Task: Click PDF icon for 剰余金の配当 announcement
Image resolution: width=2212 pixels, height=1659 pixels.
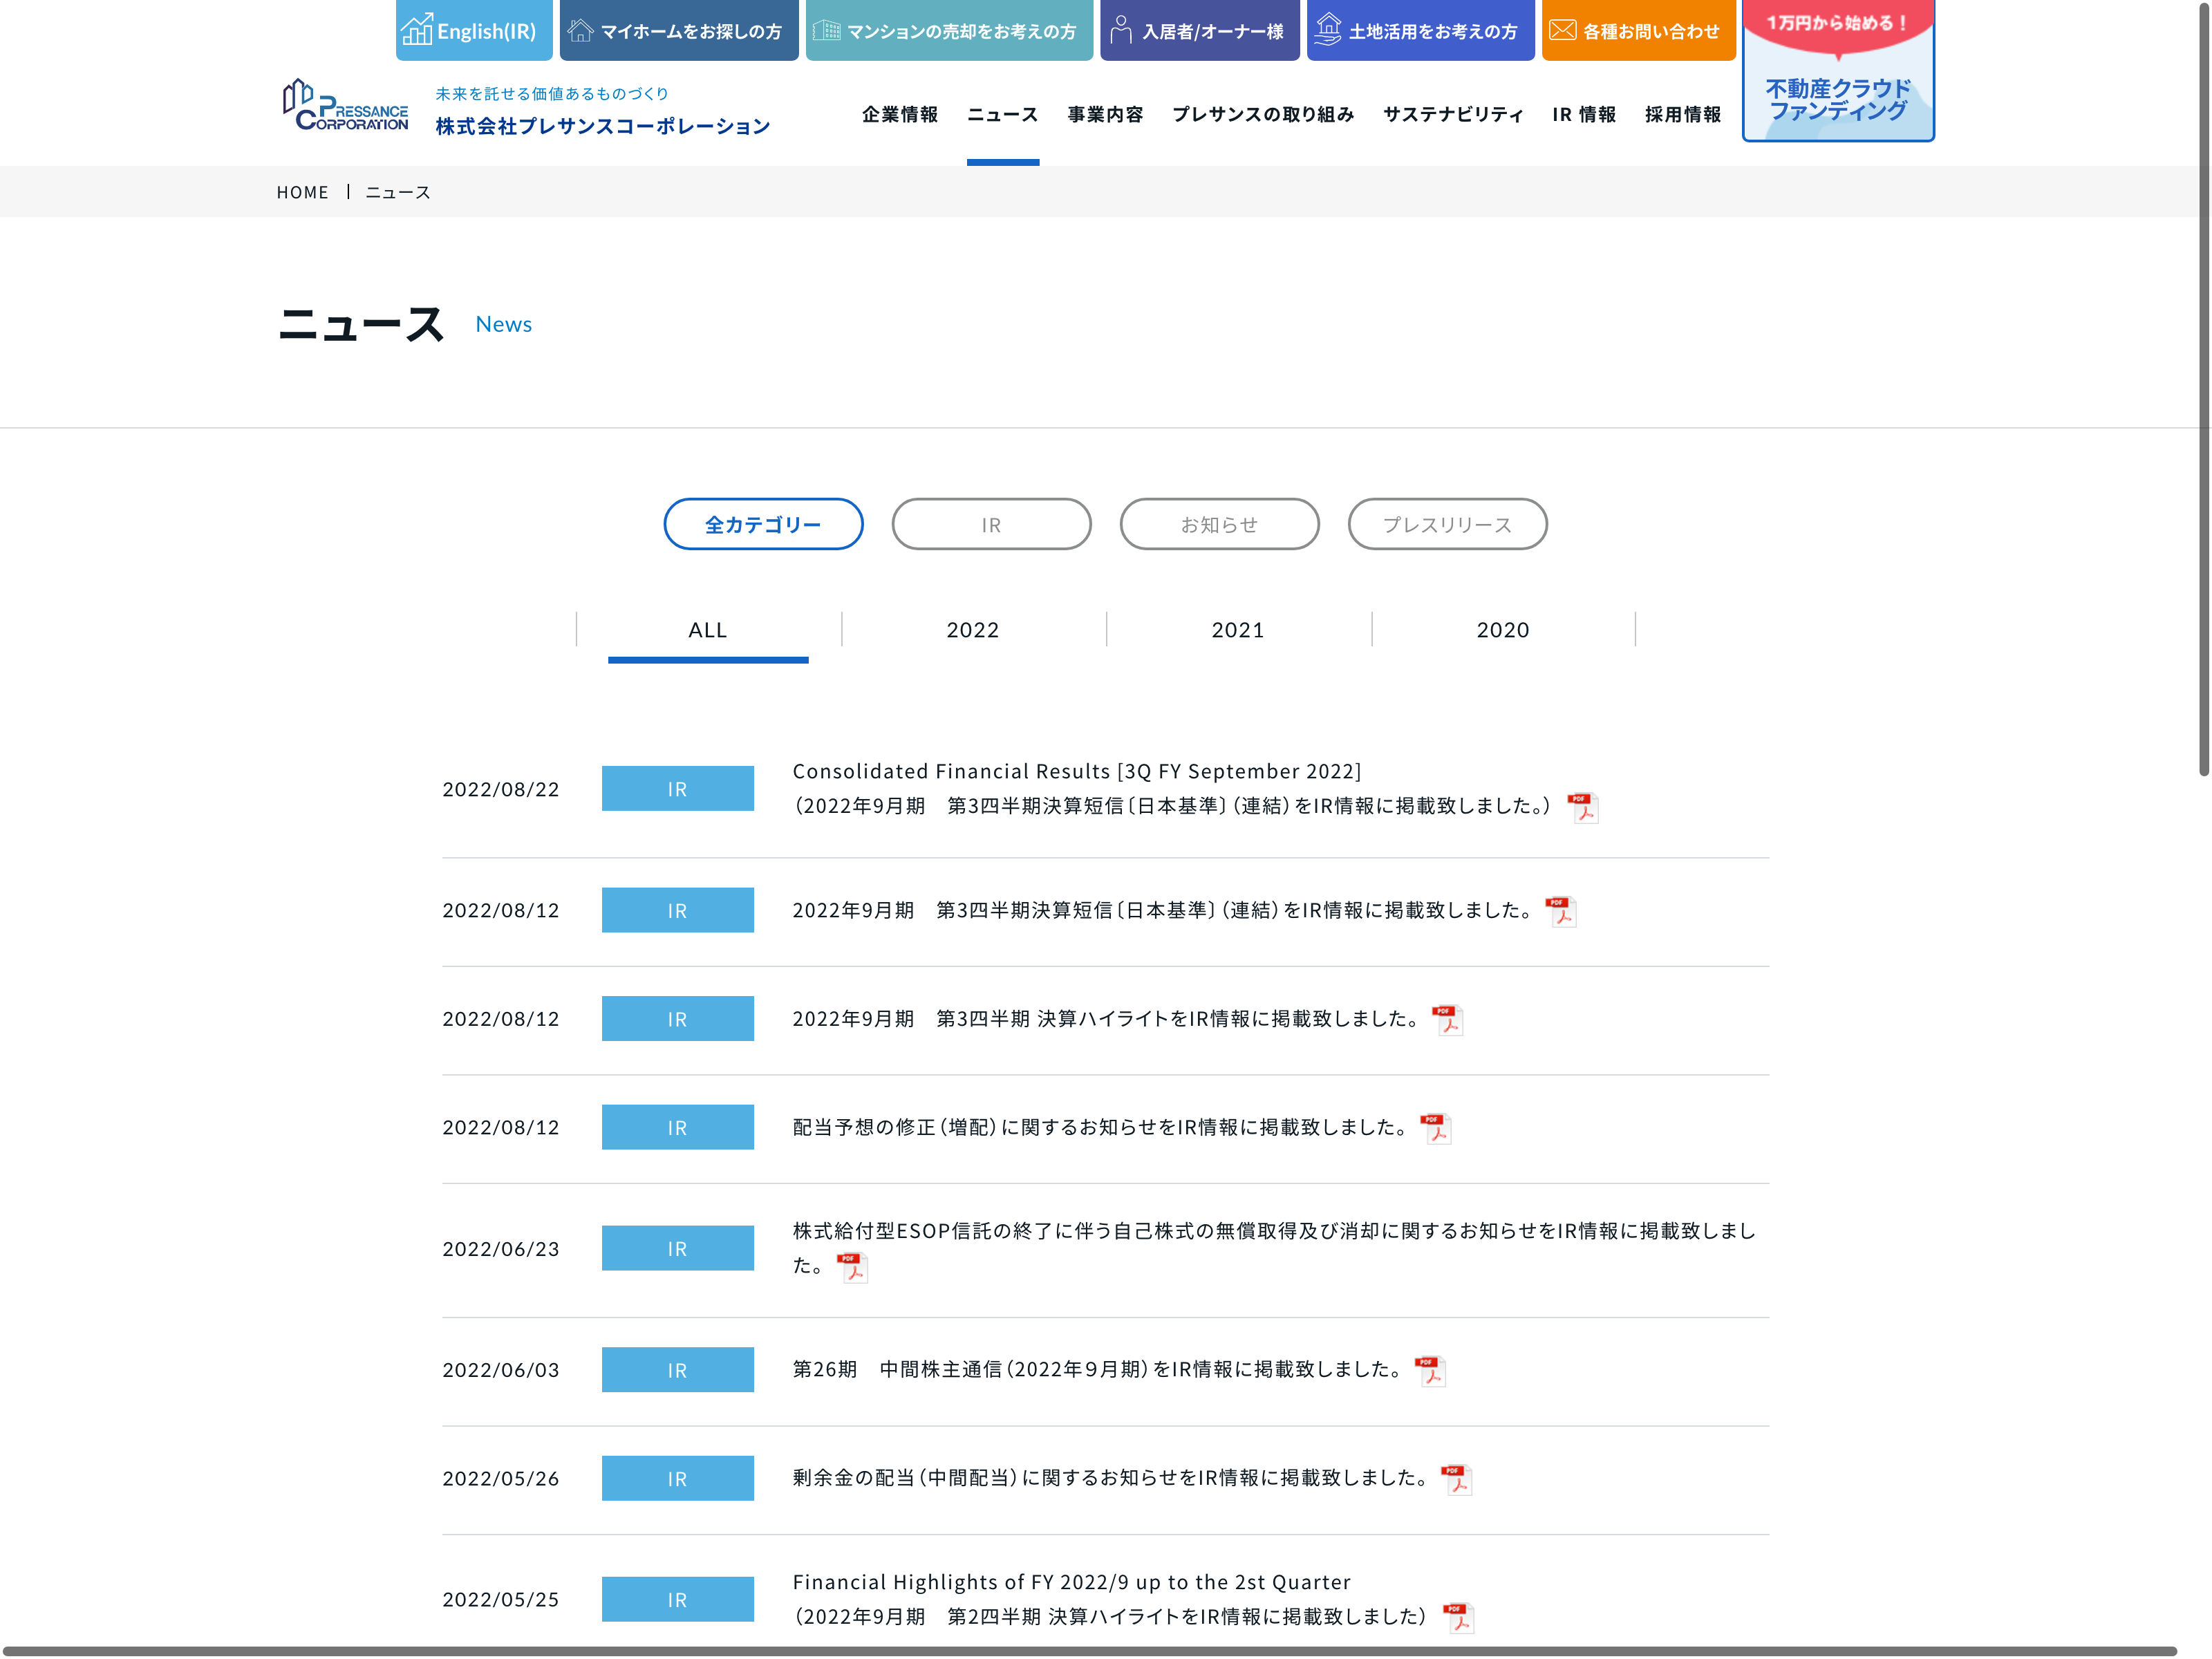Action: (1456, 1479)
